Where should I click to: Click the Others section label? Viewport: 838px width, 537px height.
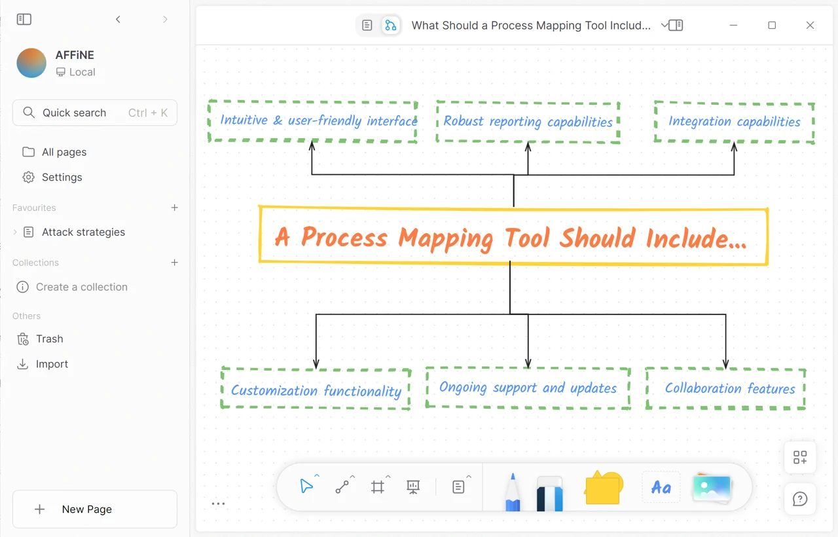coord(26,316)
